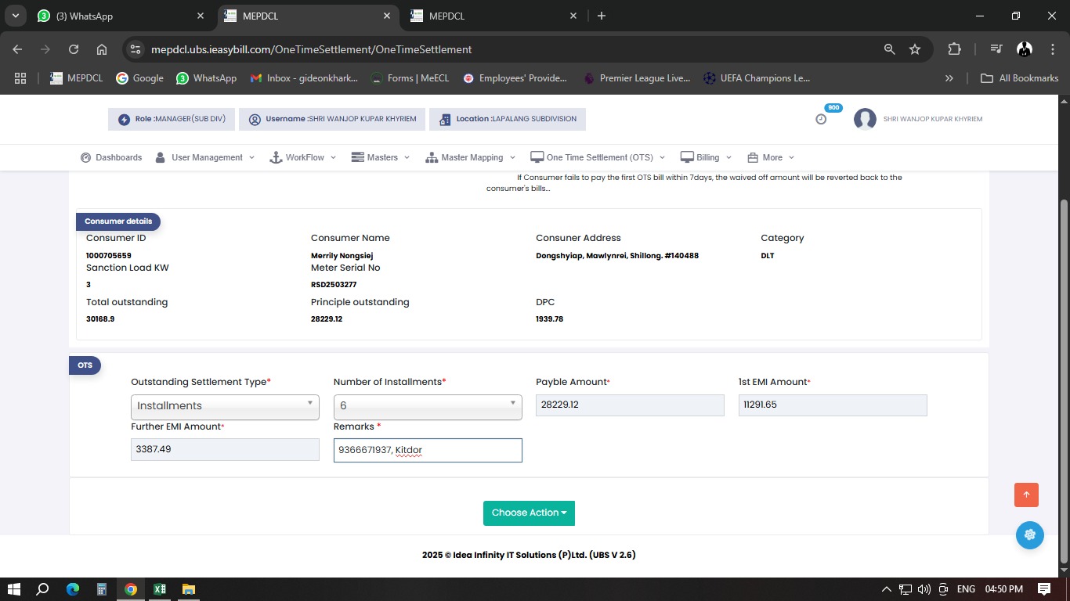The height and width of the screenshot is (601, 1070).
Task: Reload the page using the refresh icon
Action: coord(74,49)
